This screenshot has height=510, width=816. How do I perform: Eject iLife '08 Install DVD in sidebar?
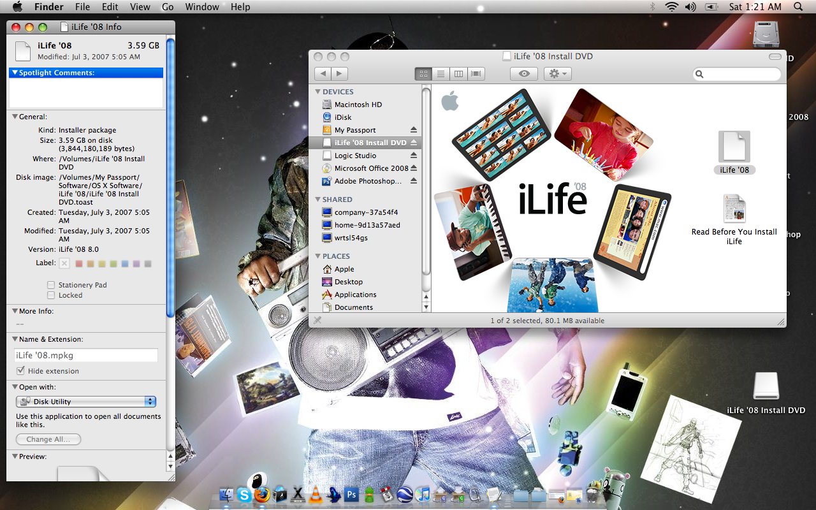pos(413,143)
